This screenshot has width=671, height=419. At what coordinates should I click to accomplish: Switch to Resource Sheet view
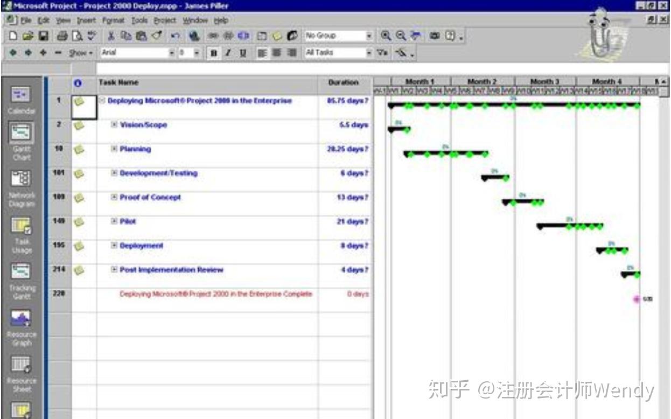pyautogui.click(x=22, y=374)
